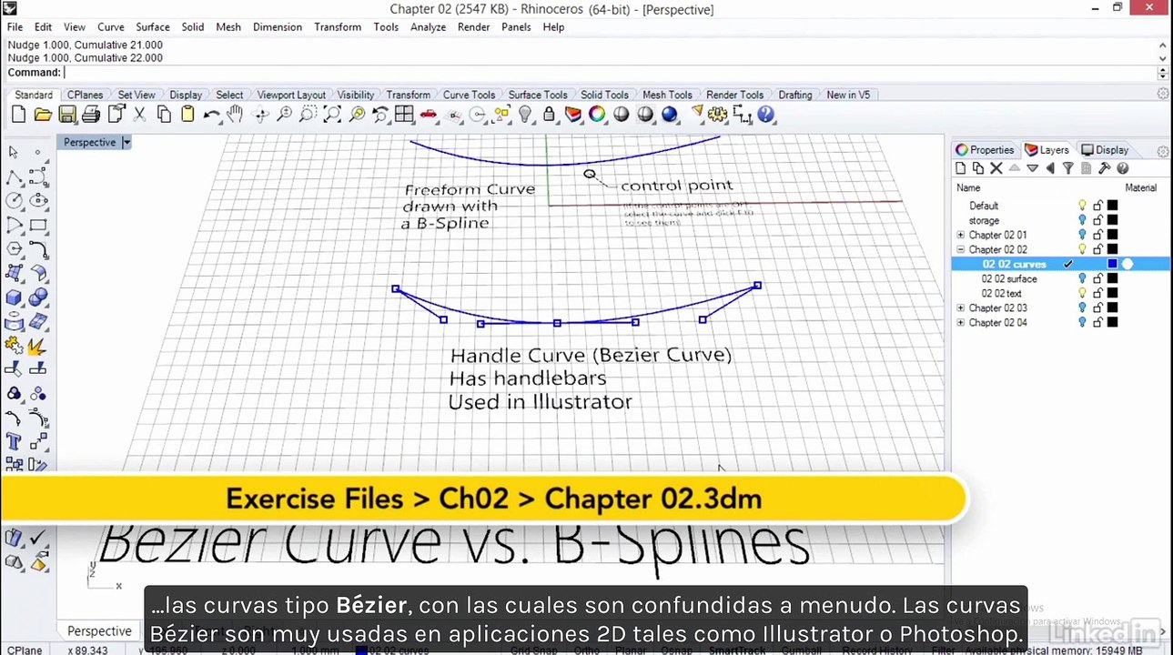
Task: Click the blue Render sphere icon
Action: pyautogui.click(x=670, y=115)
